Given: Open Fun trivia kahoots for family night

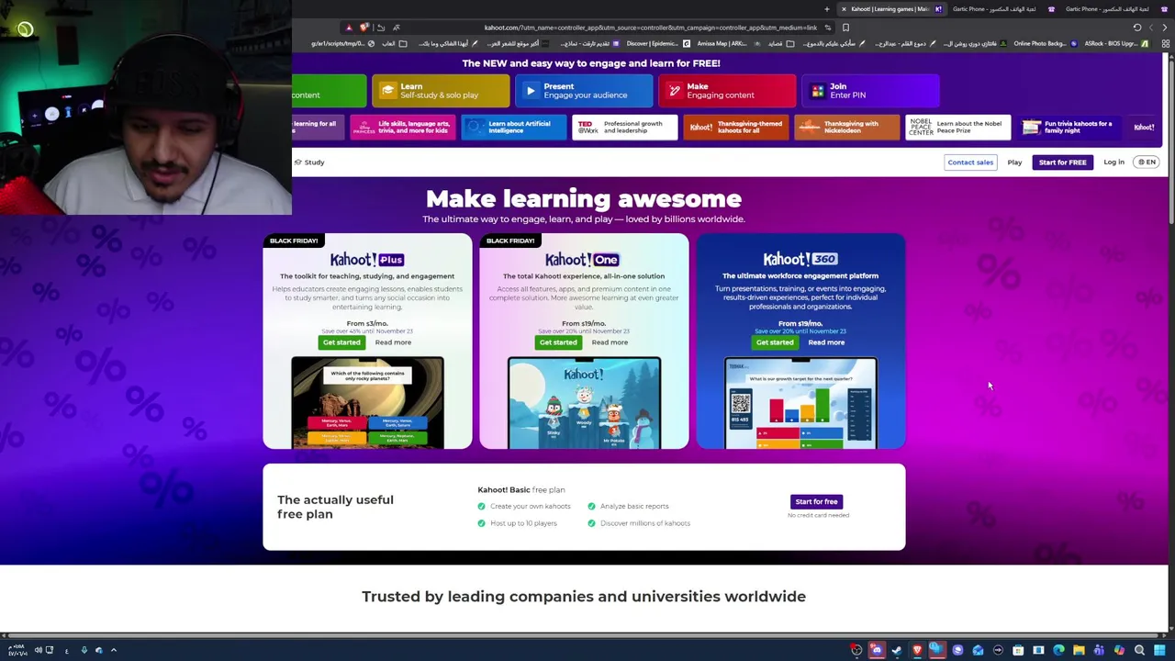Looking at the screenshot, I should tap(1069, 128).
